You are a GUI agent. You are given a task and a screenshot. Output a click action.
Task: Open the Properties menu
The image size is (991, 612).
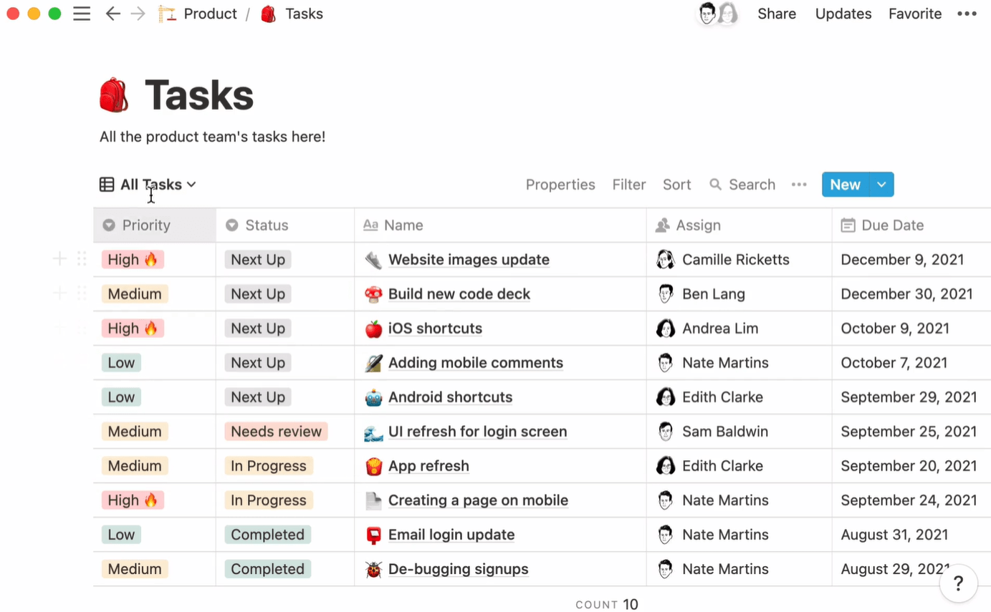pyautogui.click(x=560, y=185)
